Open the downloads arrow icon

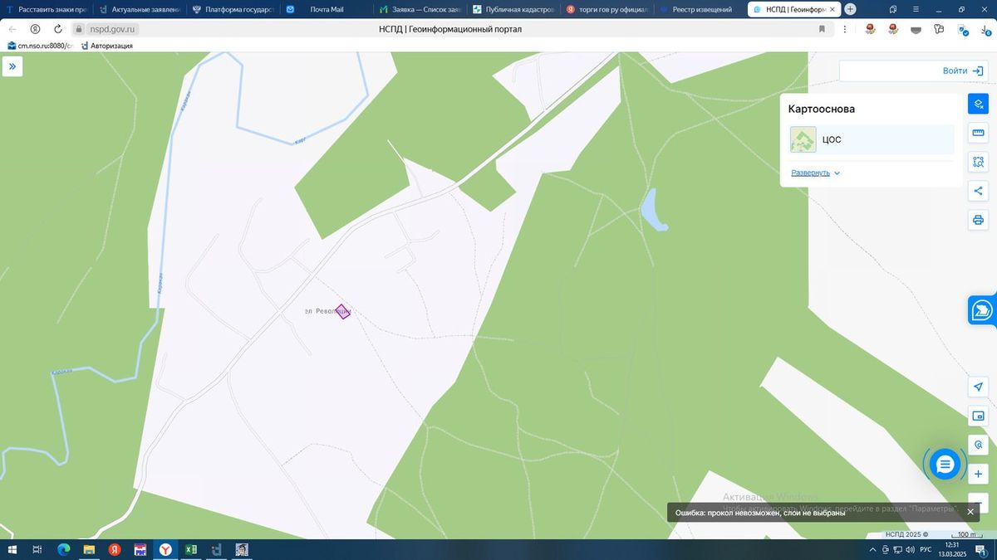986,29
